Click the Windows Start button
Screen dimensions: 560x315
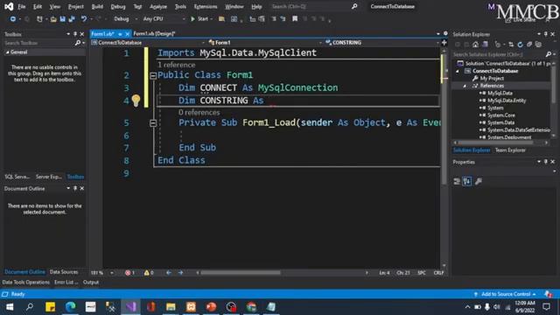tap(10, 307)
